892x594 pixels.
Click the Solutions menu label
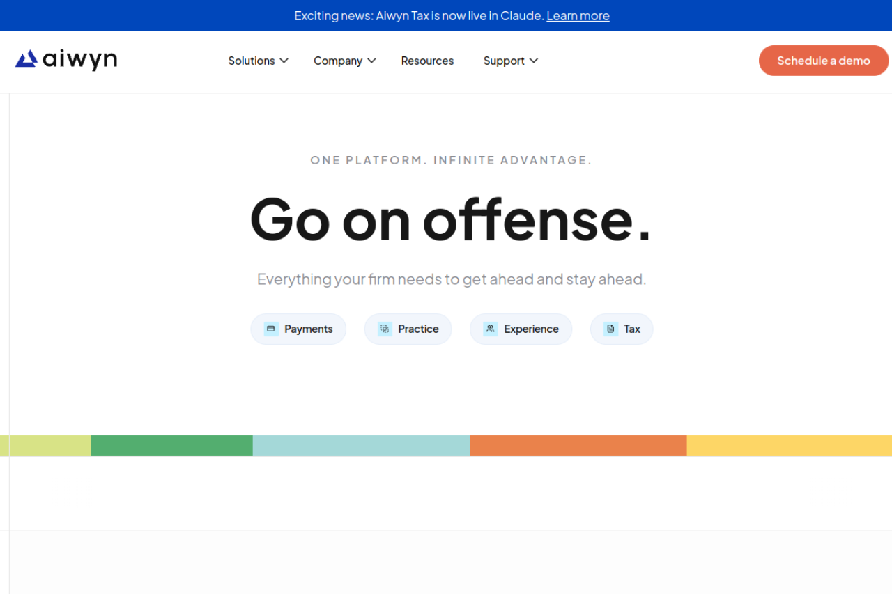pyautogui.click(x=251, y=61)
